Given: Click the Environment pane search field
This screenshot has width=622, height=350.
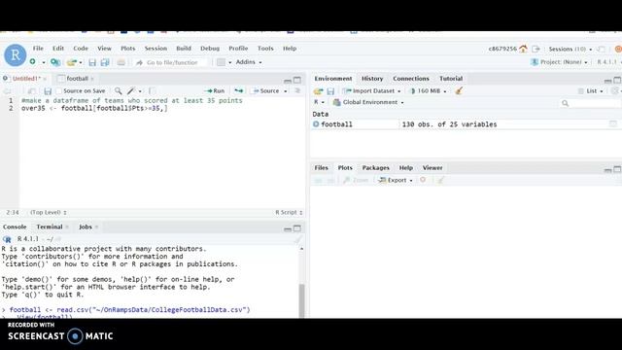Looking at the screenshot, I should tap(589, 103).
